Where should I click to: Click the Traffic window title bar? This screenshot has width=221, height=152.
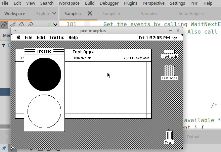pyautogui.click(x=44, y=51)
